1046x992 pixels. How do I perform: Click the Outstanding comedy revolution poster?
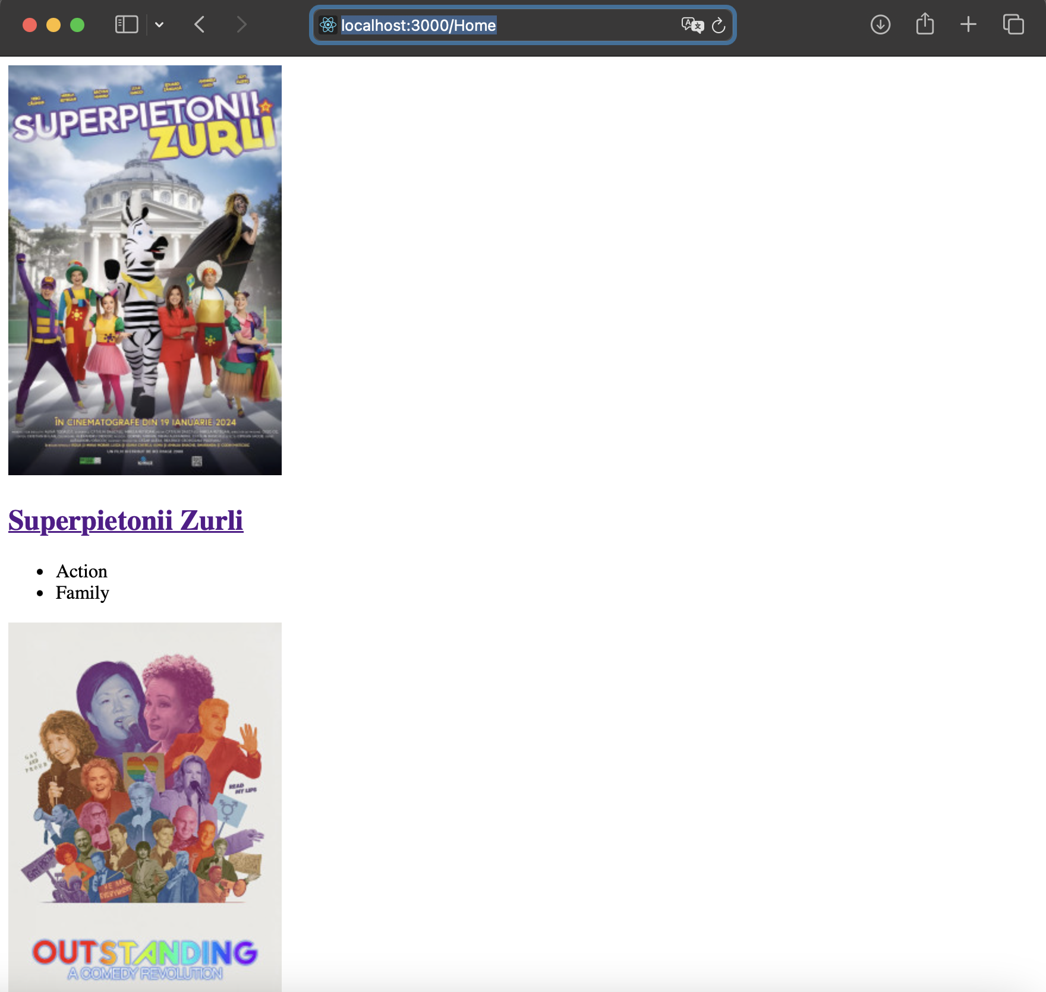145,807
